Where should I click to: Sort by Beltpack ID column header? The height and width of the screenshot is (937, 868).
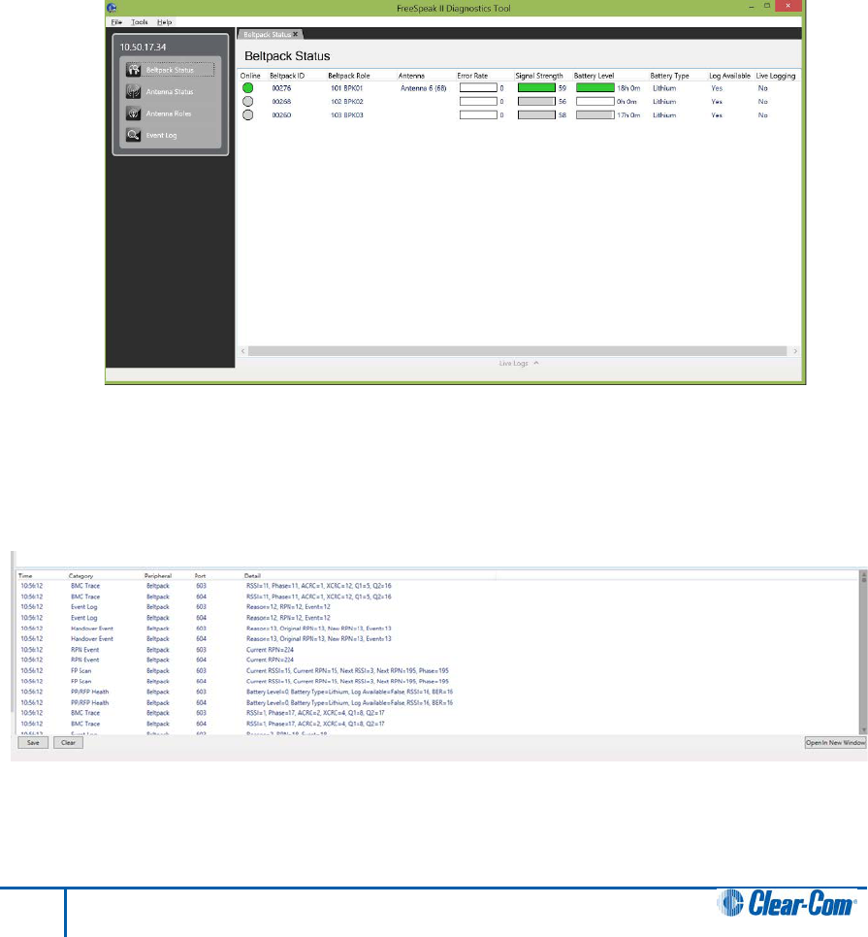click(x=287, y=76)
